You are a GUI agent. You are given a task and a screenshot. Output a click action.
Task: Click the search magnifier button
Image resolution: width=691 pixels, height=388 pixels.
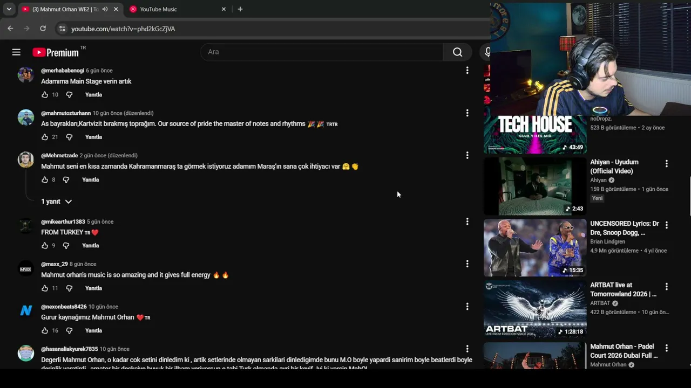(457, 52)
